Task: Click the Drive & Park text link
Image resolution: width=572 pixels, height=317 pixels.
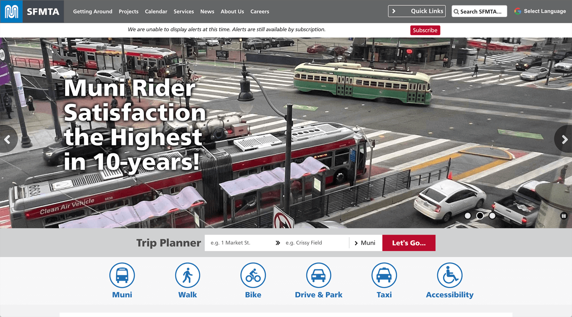Action: click(318, 295)
